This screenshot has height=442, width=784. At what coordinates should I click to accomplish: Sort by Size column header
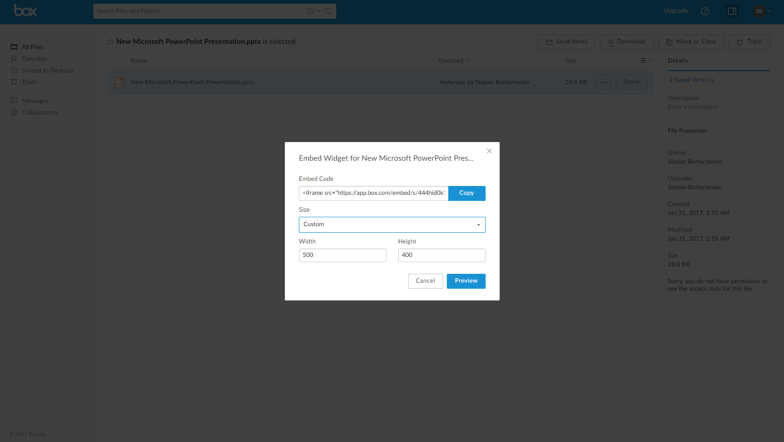[571, 61]
